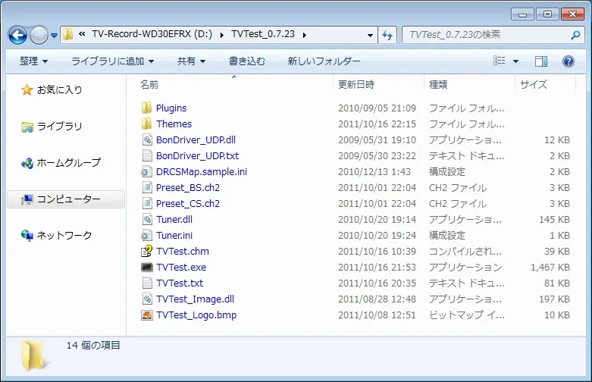592x382 pixels.
Task: Expand arrow after TV-Record-WD30EFRX (D:) breadcrumb
Action: coord(221,35)
